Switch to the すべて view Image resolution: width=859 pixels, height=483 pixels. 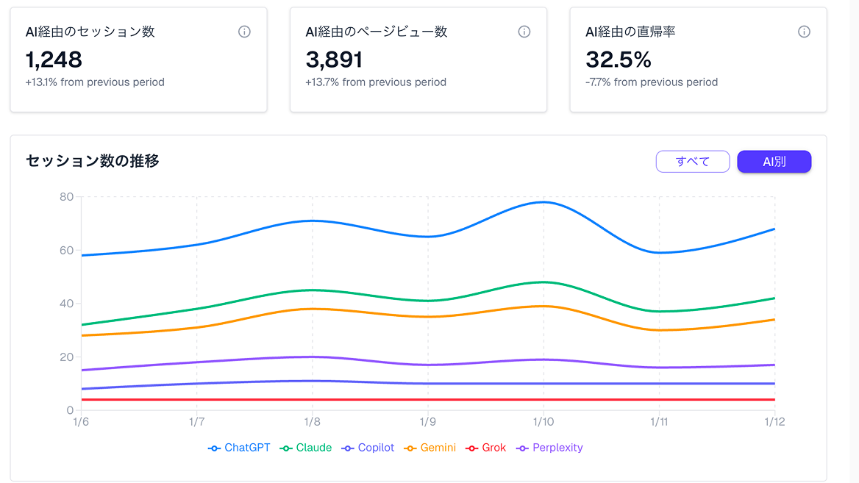pyautogui.click(x=692, y=161)
